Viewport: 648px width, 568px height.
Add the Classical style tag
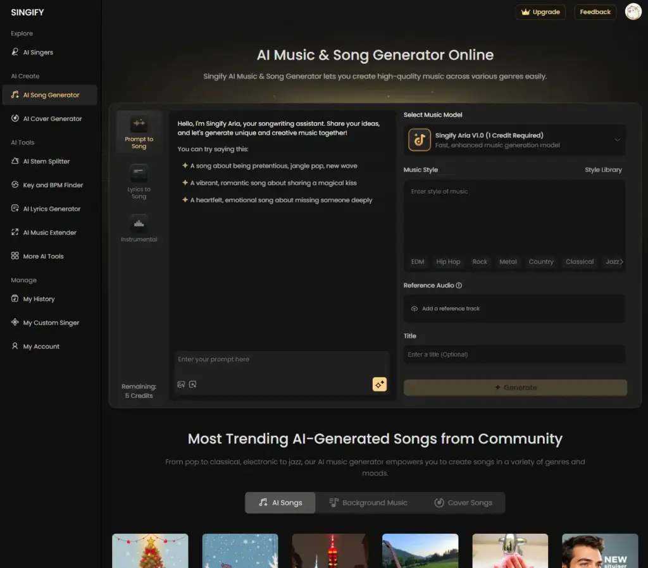pos(580,261)
